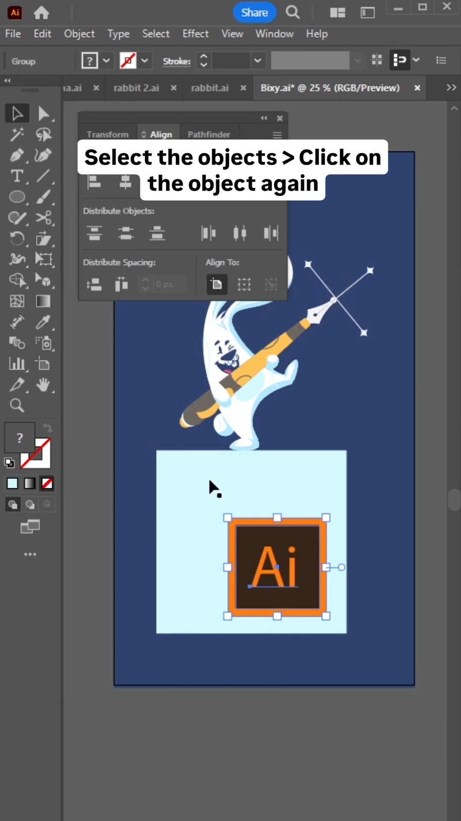Switch to Draw Behind mode
The image size is (461, 821).
(x=30, y=505)
